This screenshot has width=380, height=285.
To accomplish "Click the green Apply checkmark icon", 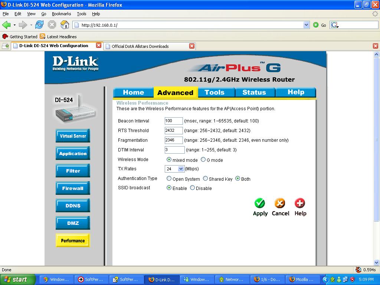I will pyautogui.click(x=259, y=203).
